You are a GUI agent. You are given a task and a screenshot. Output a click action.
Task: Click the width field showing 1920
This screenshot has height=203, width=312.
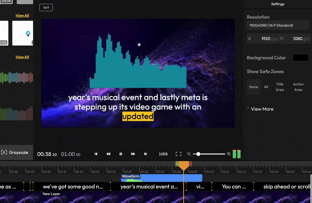click(x=262, y=39)
